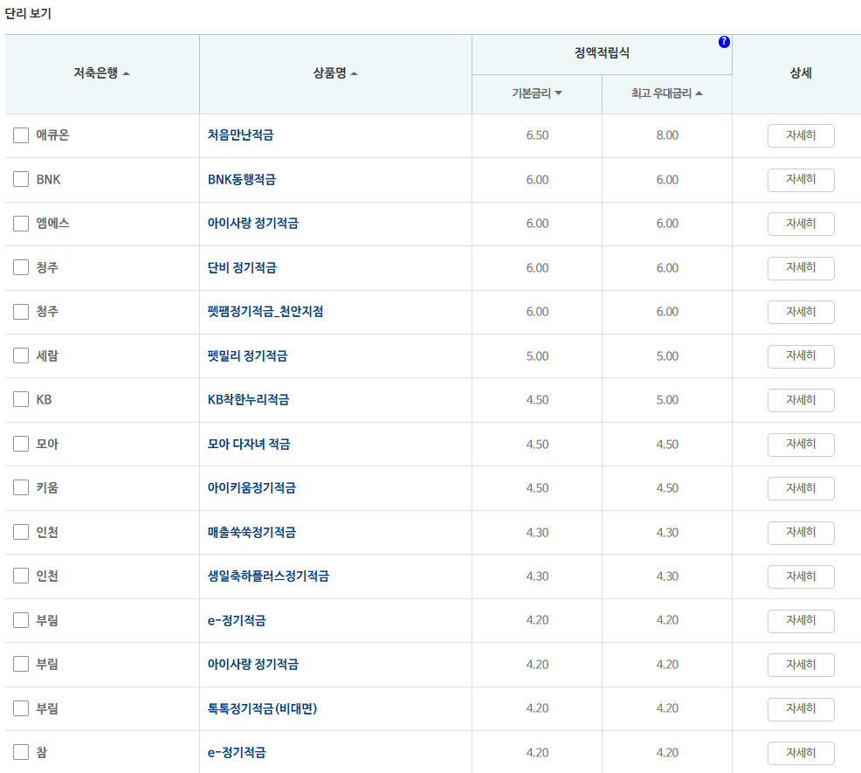Image resolution: width=861 pixels, height=773 pixels.
Task: Open 참 e-정기적금 product link
Action: click(x=237, y=752)
